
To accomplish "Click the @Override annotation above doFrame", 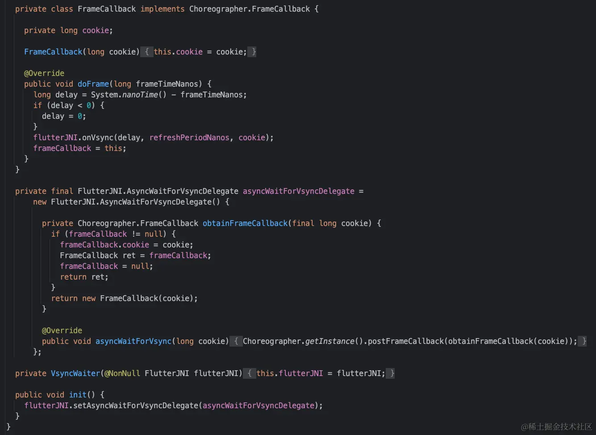I will click(x=44, y=73).
